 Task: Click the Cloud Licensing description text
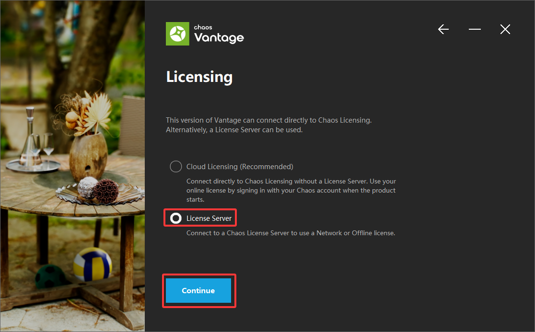(x=291, y=190)
